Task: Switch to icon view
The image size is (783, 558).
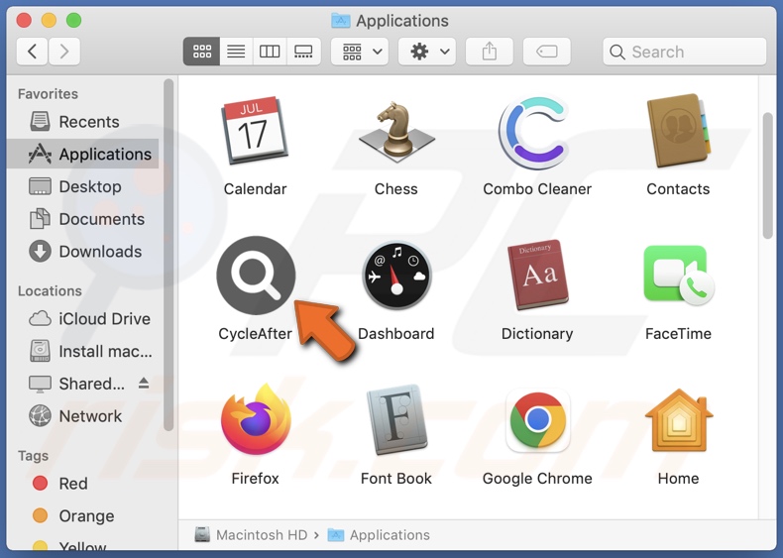Action: [x=202, y=52]
